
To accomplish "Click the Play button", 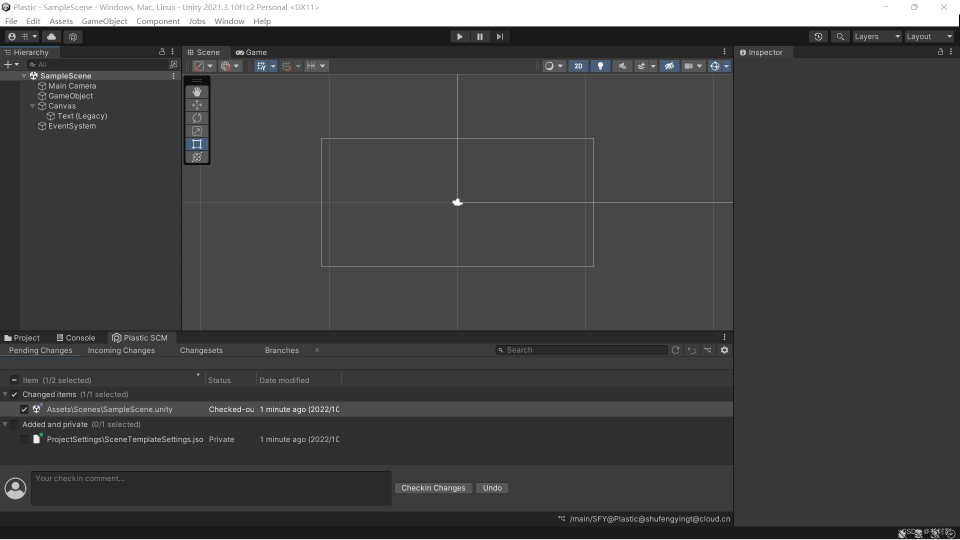I will point(459,36).
